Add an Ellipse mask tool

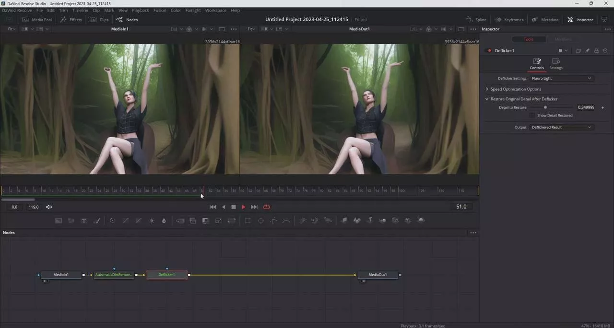tap(261, 221)
